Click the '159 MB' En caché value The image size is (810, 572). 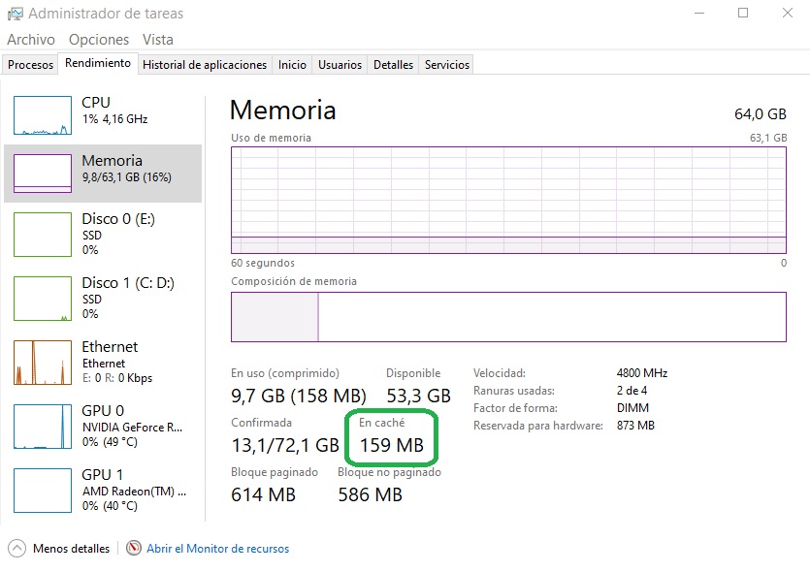tap(392, 445)
